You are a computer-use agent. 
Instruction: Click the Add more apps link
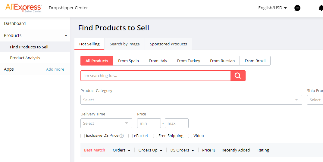click(x=55, y=69)
